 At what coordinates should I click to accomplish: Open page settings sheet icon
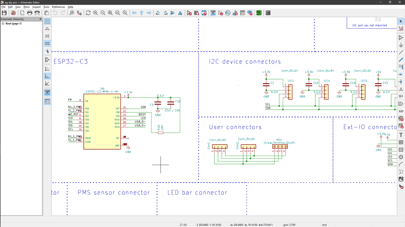pos(22,13)
